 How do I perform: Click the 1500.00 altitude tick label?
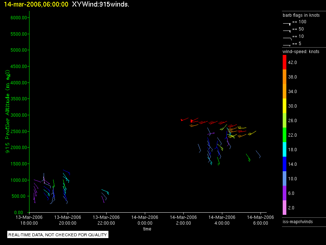point(19,164)
